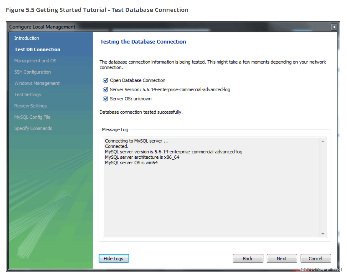
Task: Select the Introduction step in sidebar
Action: [x=27, y=38]
